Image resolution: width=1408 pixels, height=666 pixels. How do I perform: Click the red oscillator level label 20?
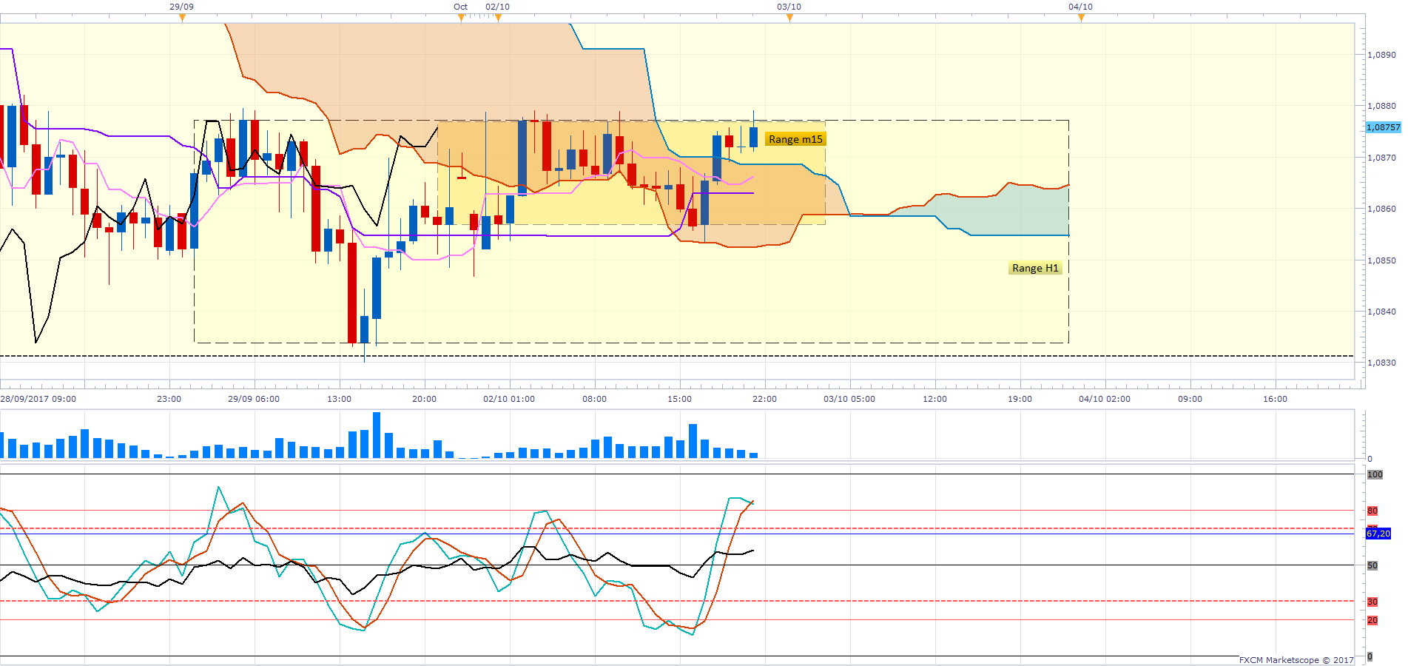point(1372,620)
